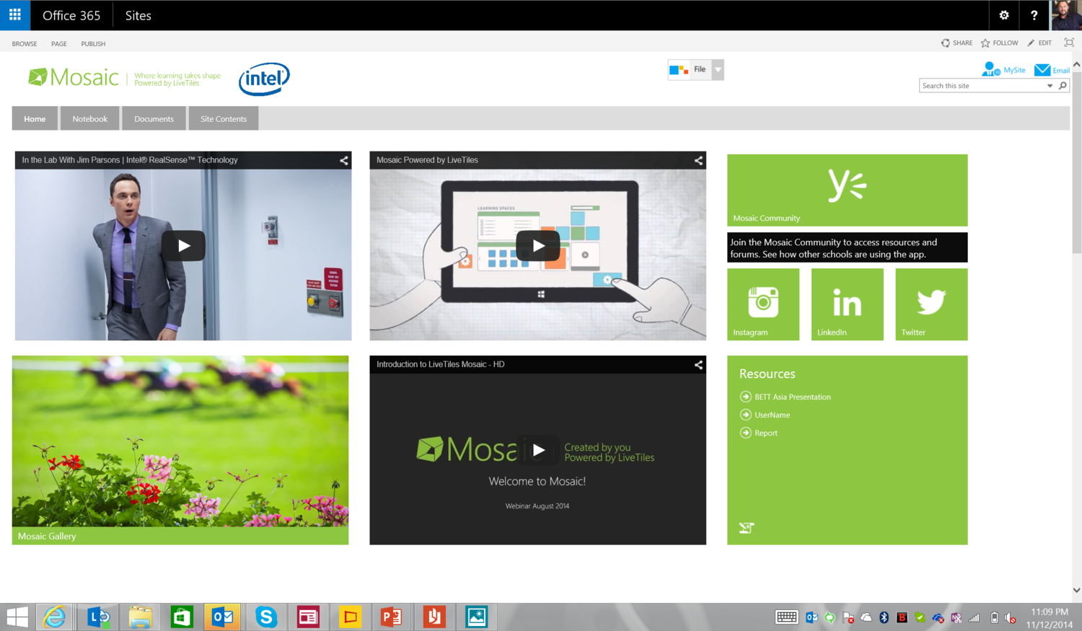Image resolution: width=1082 pixels, height=631 pixels.
Task: Open PowerPoint from the taskbar
Action: point(392,617)
